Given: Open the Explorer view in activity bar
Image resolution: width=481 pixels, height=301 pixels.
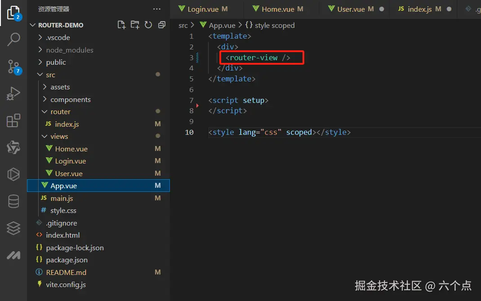Looking at the screenshot, I should (13, 13).
